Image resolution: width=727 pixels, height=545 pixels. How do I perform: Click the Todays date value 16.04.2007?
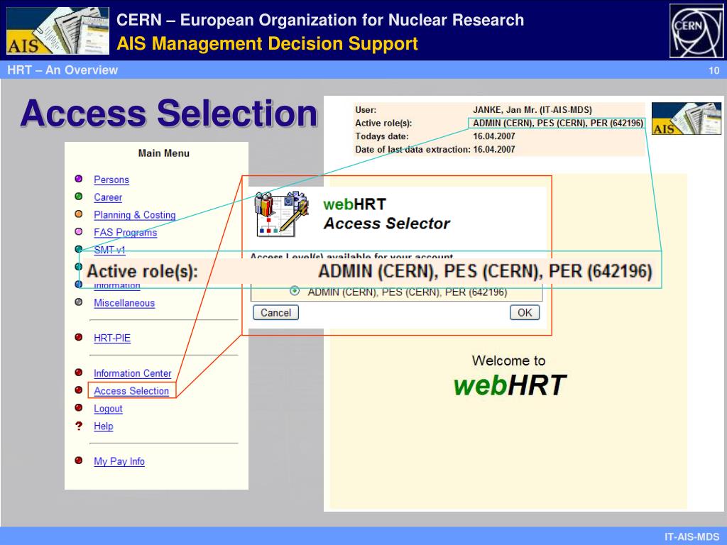tap(494, 136)
